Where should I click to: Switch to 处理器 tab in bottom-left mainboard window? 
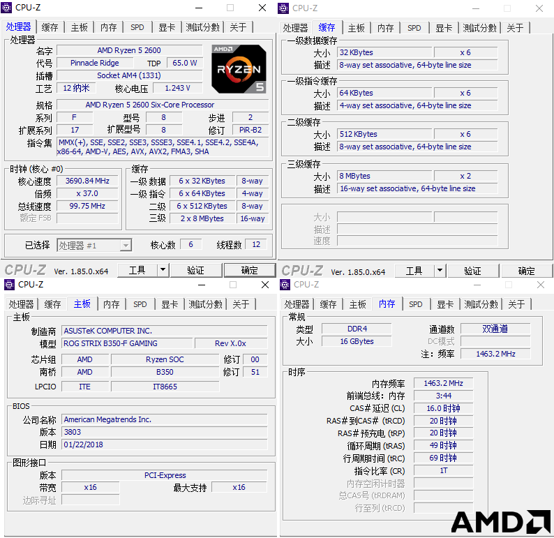21,304
